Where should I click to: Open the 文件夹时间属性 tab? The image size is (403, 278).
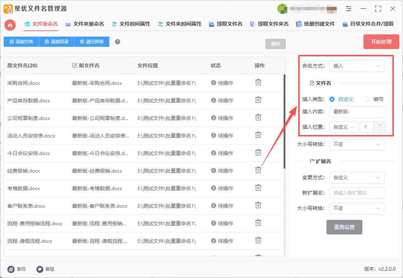coord(180,24)
